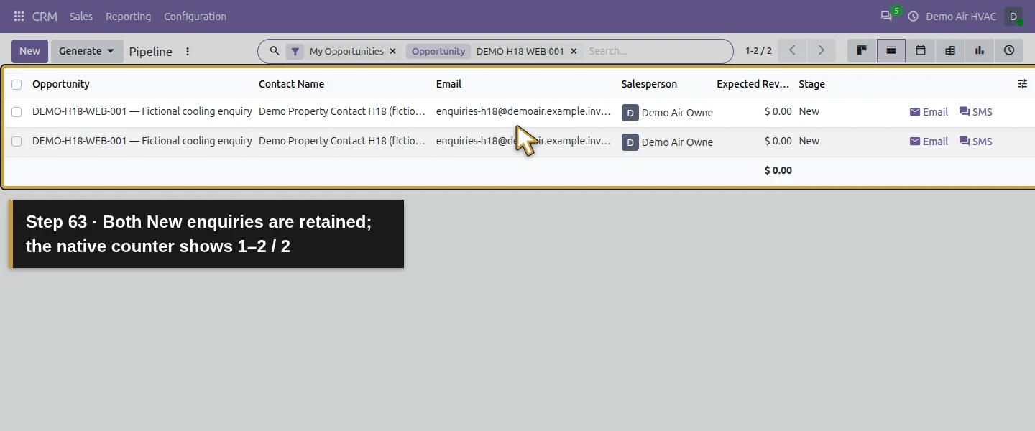
Task: Go to previous page of records
Action: coord(792,50)
